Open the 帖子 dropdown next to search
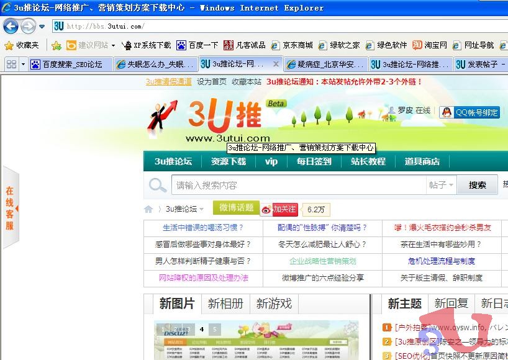This screenshot has height=360, width=508. tap(439, 185)
